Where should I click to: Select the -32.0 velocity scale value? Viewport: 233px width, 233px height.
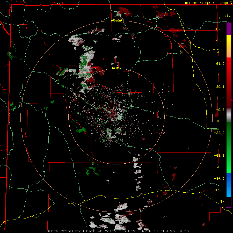(219, 133)
